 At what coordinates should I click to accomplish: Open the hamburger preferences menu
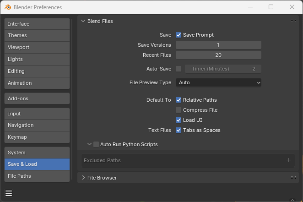pyautogui.click(x=9, y=193)
